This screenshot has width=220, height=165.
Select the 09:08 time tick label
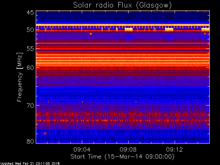(128, 150)
